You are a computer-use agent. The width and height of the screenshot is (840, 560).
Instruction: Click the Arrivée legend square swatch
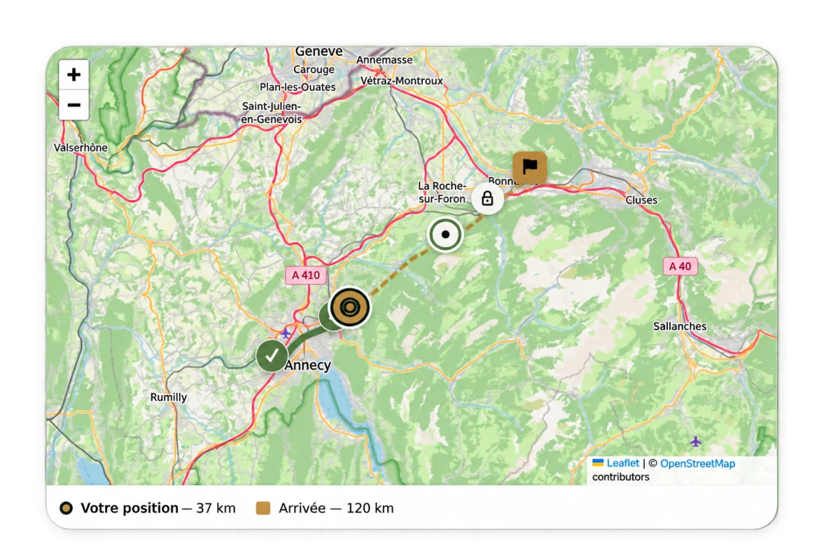263,508
